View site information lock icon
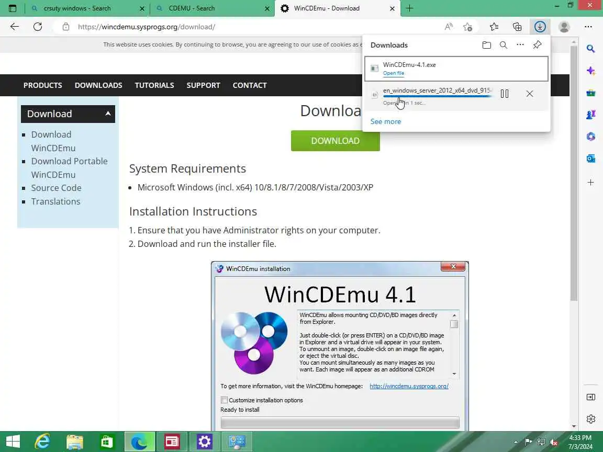The width and height of the screenshot is (603, 452). (66, 27)
